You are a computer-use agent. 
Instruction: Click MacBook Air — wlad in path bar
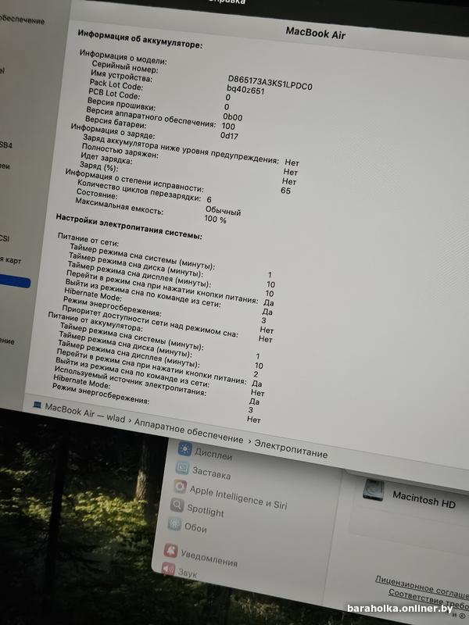85,412
